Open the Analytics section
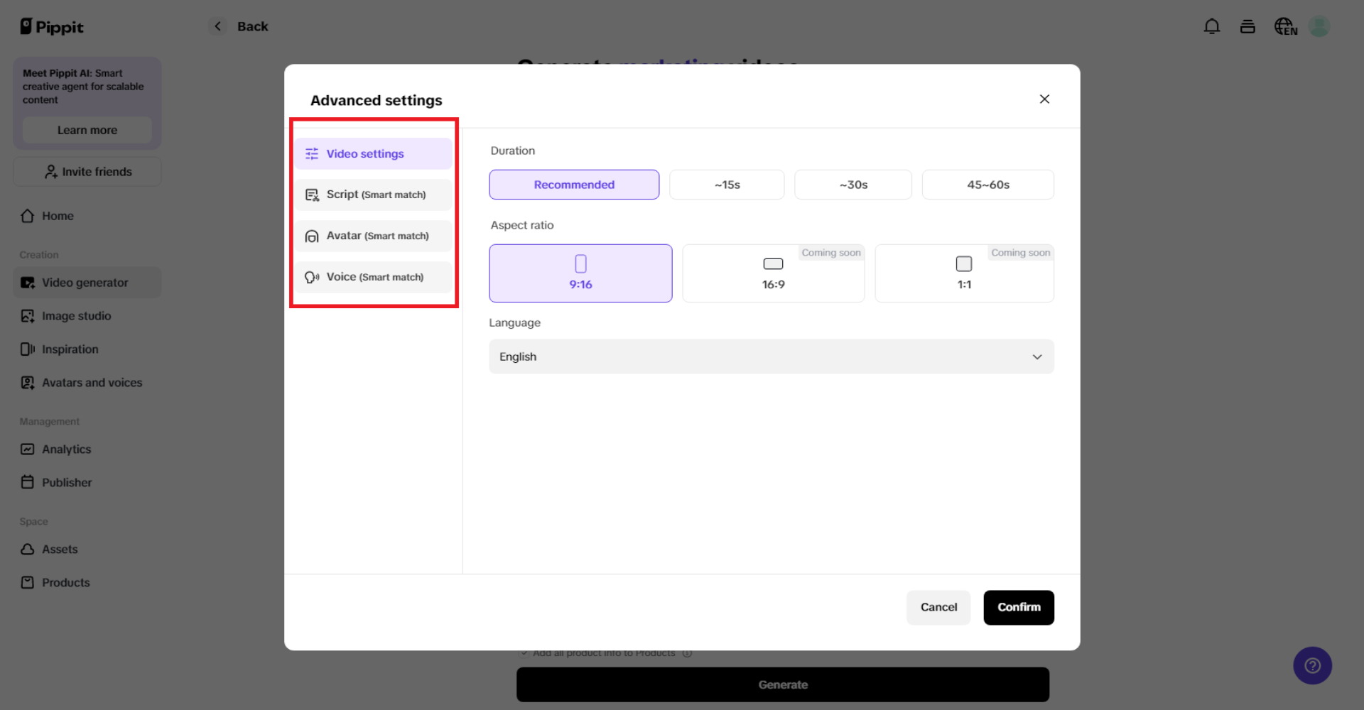This screenshot has height=710, width=1364. 66,449
